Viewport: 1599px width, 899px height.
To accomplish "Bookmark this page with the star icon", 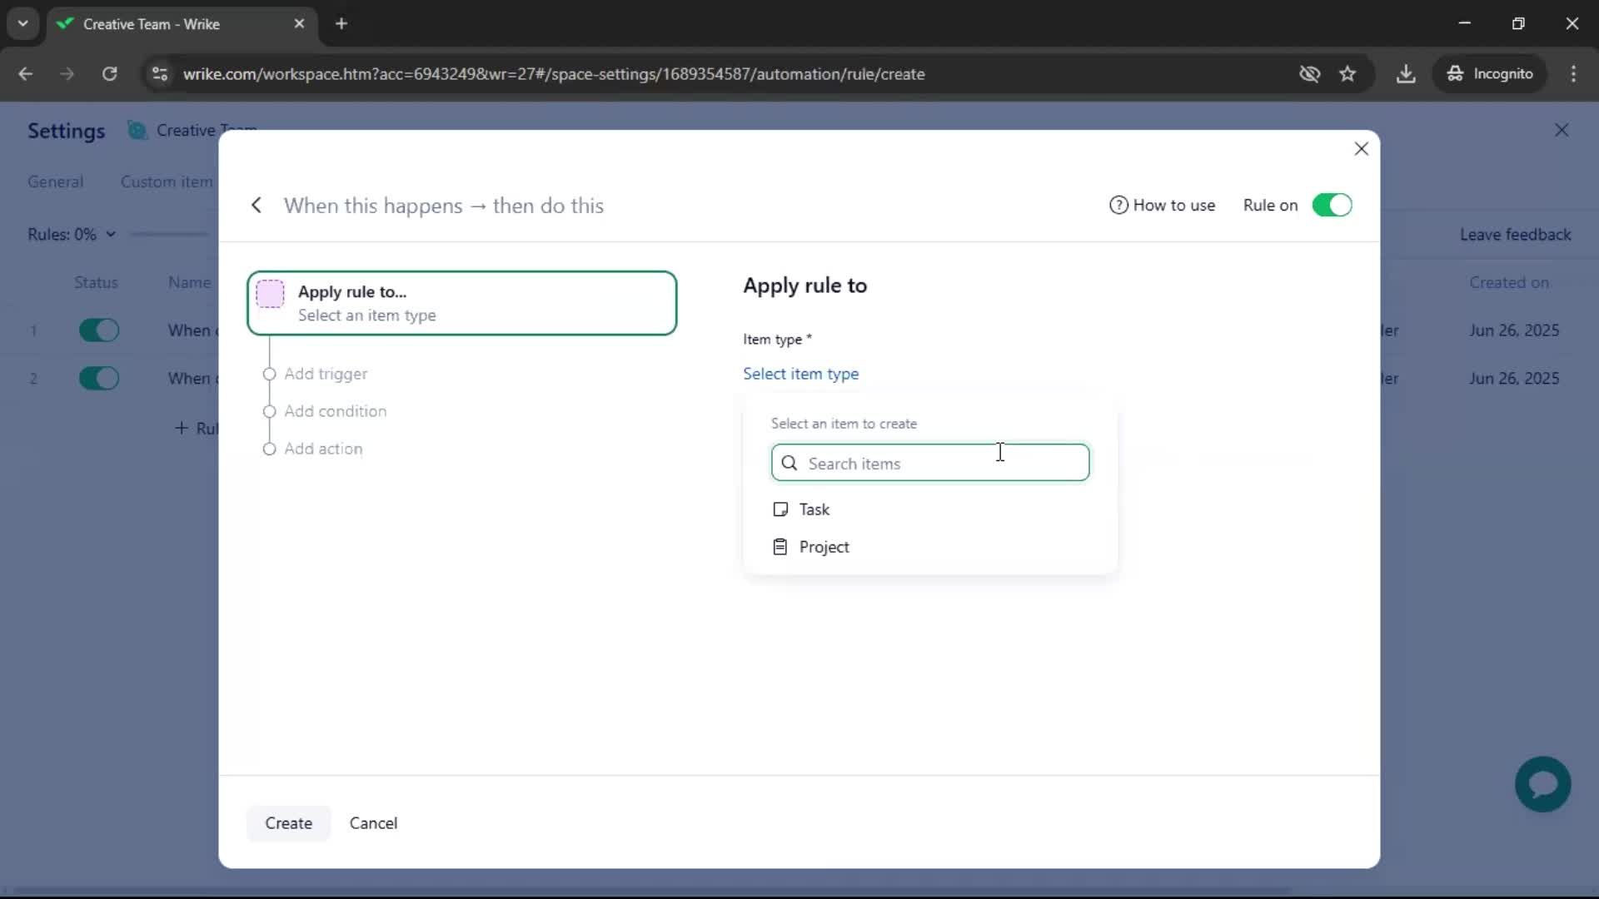I will click(1347, 74).
